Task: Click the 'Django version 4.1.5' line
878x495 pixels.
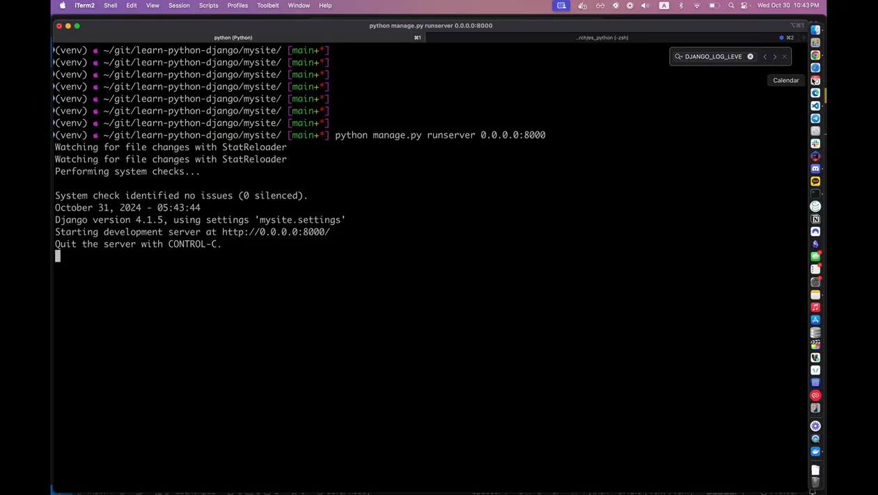Action: coord(201,220)
